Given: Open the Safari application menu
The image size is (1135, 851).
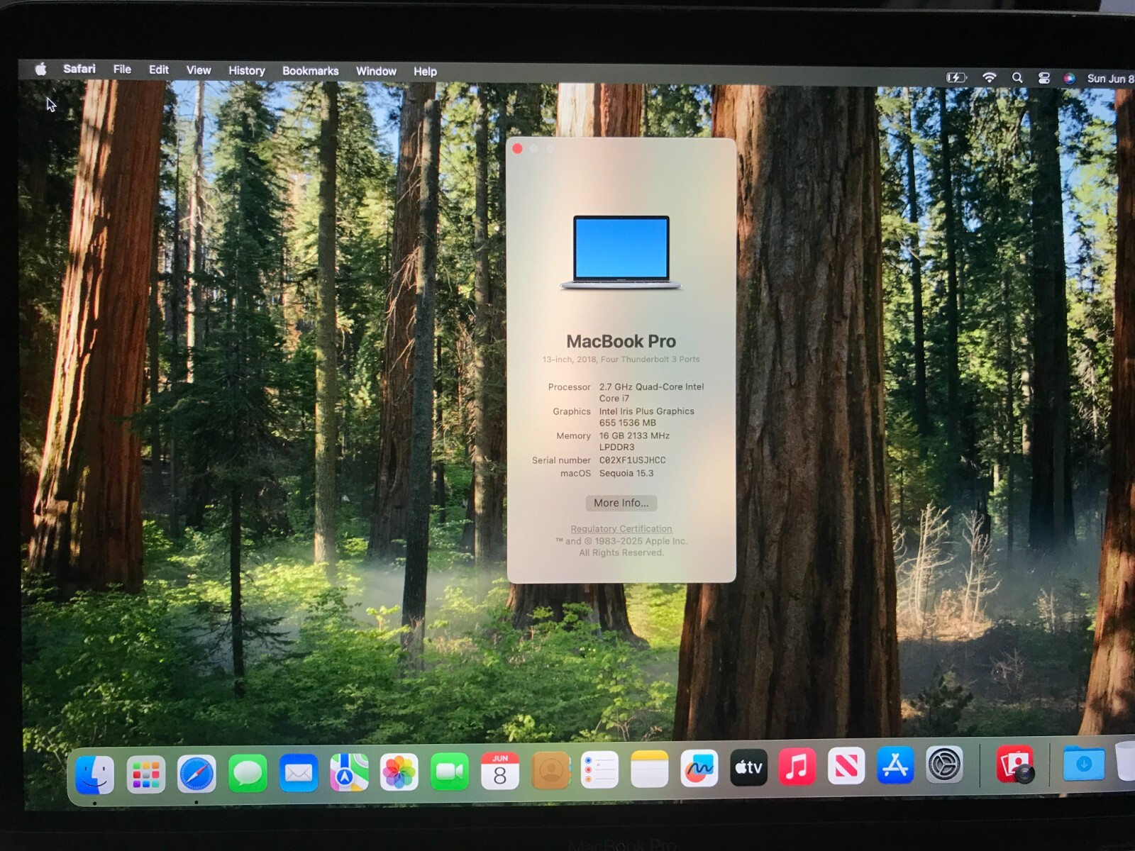Looking at the screenshot, I should pos(79,69).
